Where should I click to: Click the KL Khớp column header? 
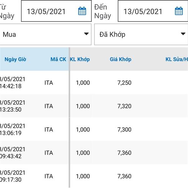tap(80, 59)
